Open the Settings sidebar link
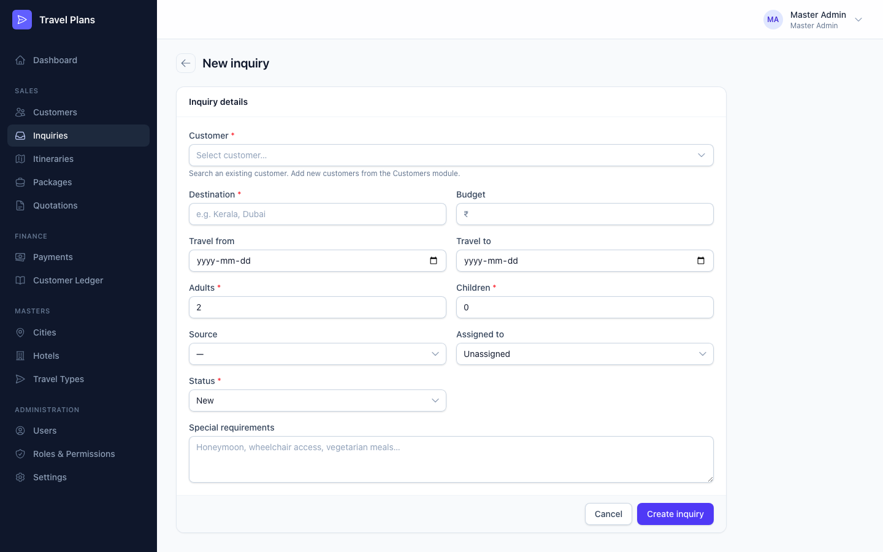Image resolution: width=883 pixels, height=552 pixels. click(78, 477)
